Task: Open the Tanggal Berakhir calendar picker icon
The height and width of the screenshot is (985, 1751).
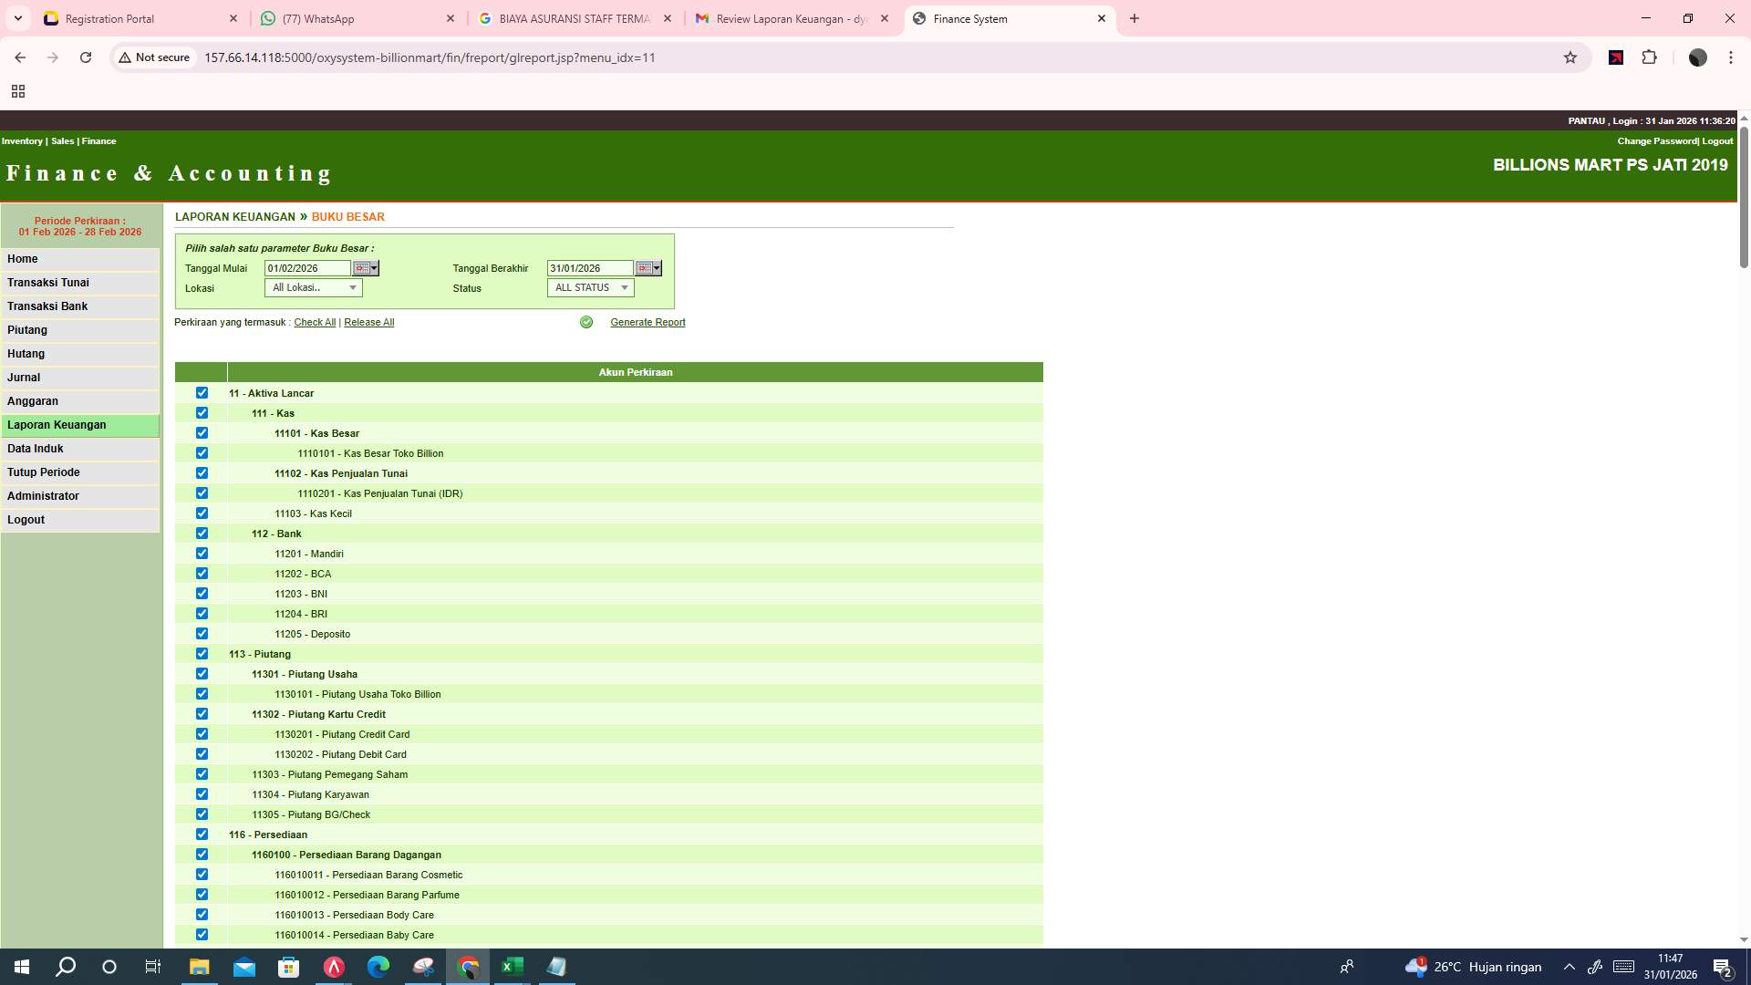Action: pyautogui.click(x=644, y=268)
